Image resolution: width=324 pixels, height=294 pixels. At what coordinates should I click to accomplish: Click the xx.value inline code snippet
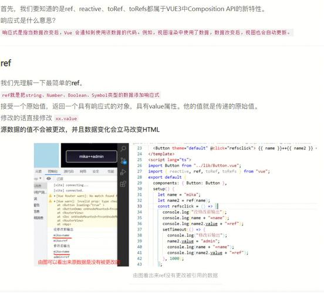point(66,119)
